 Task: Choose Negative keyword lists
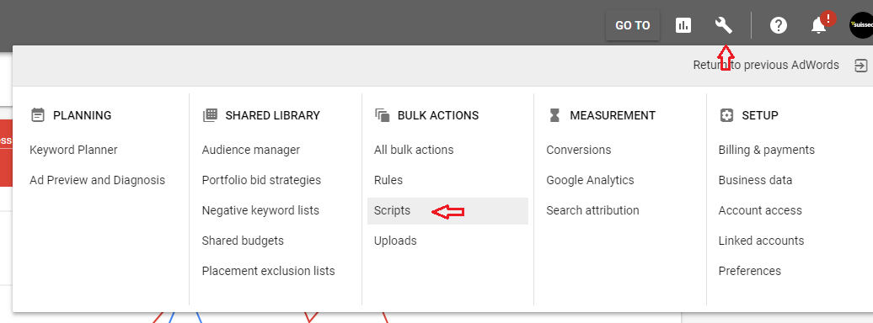[x=260, y=210]
